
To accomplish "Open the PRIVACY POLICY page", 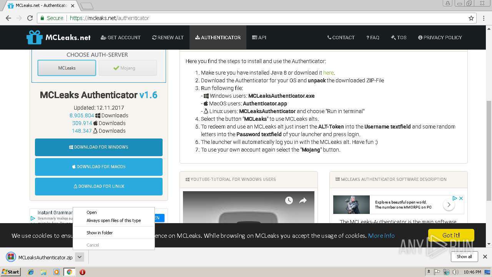I will point(440,37).
